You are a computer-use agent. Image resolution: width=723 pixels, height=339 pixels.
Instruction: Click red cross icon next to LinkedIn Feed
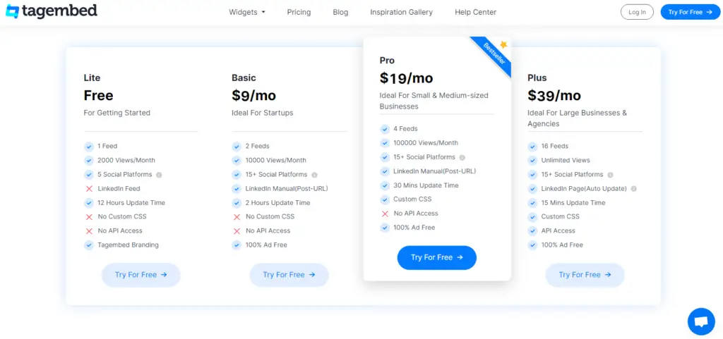coord(89,189)
